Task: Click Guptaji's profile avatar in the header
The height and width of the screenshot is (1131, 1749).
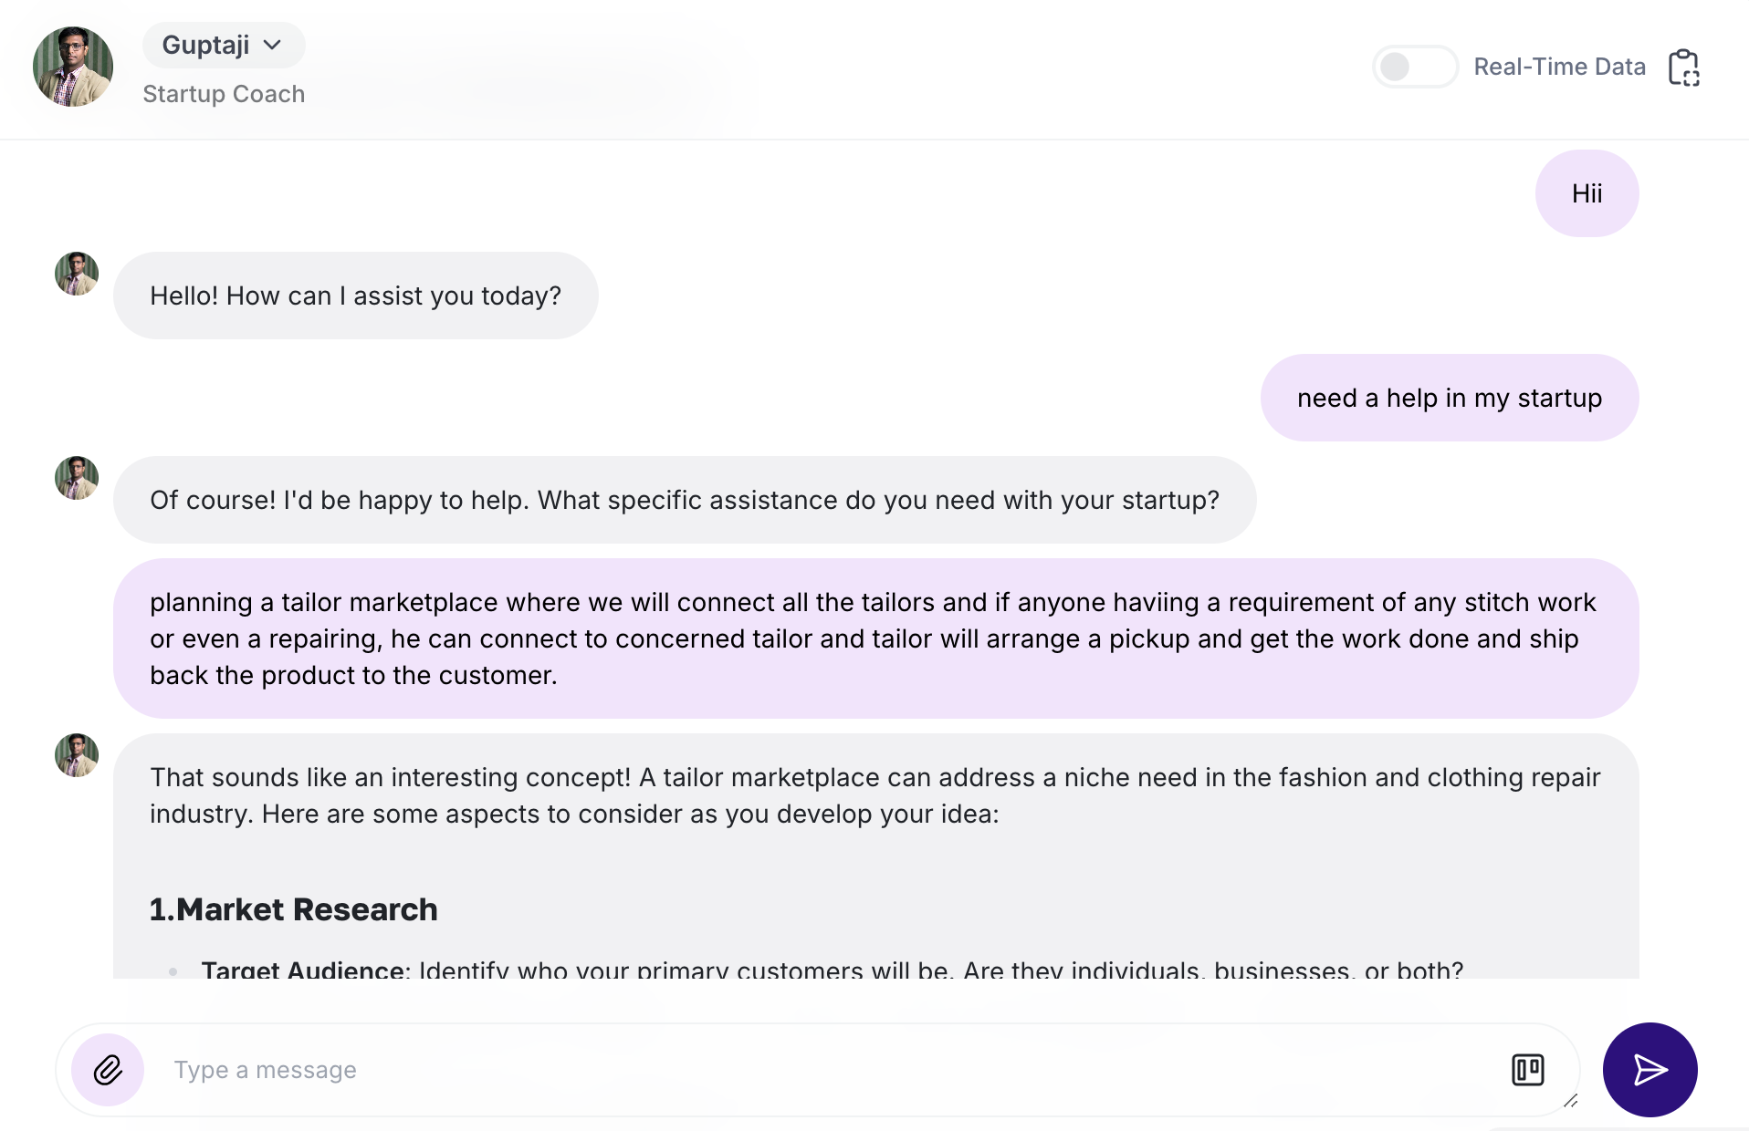Action: (73, 67)
